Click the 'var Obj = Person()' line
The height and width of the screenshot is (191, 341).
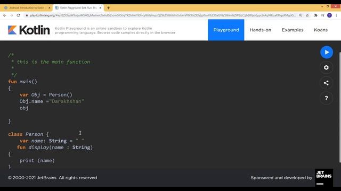tap(46, 95)
